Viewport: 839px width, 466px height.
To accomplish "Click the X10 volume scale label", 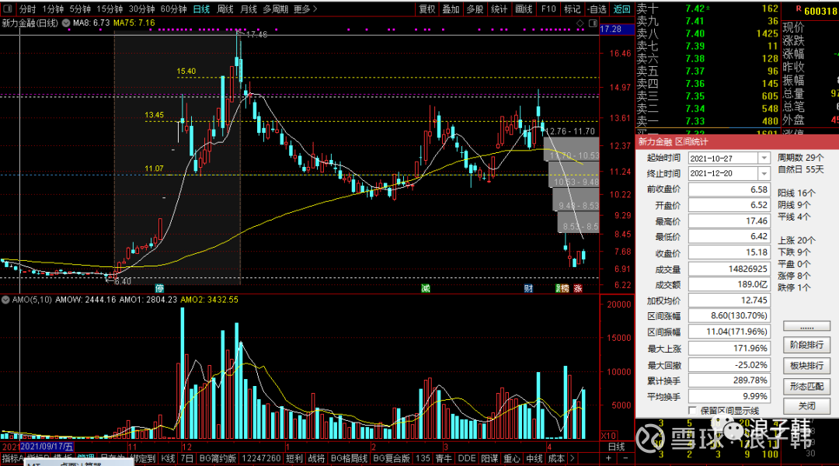I will click(609, 436).
